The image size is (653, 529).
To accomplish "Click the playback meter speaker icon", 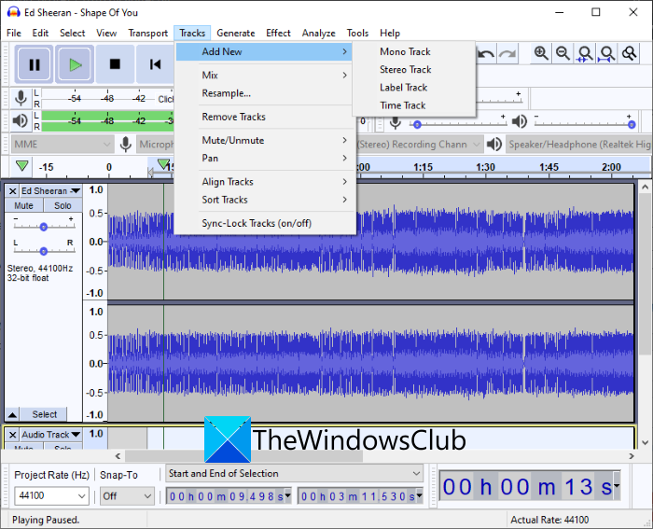I will click(21, 120).
